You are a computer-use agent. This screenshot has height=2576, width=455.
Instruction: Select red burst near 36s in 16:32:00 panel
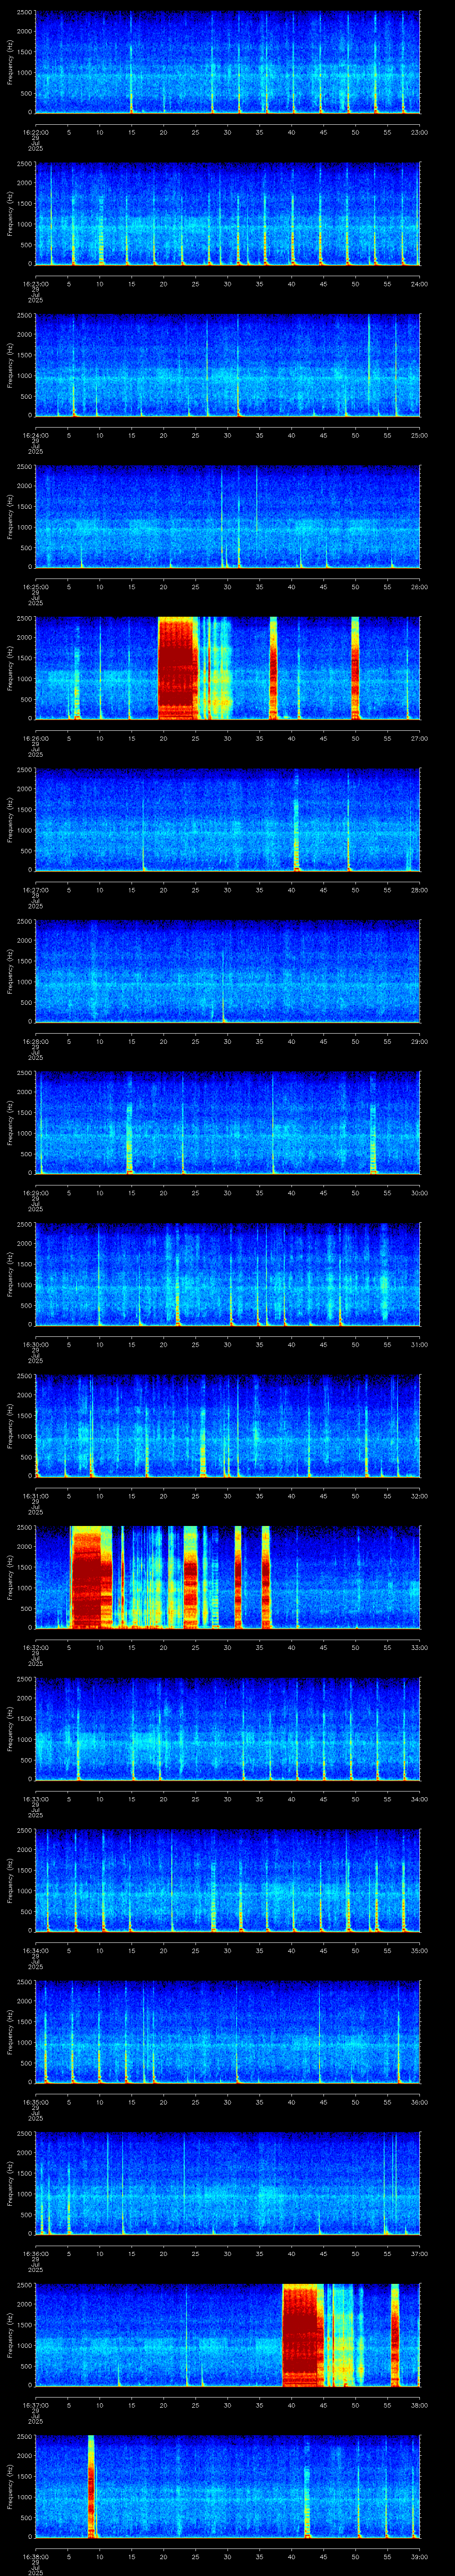click(266, 1577)
